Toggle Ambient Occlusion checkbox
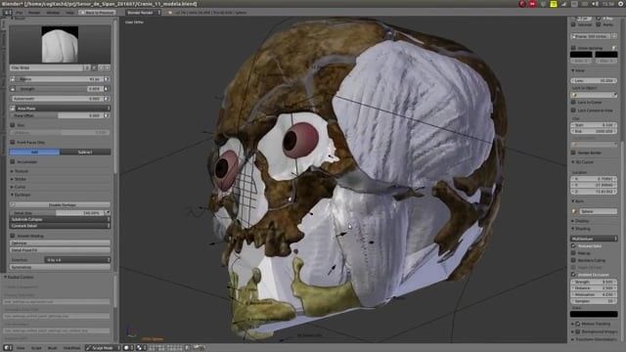The image size is (626, 352). pos(574,275)
